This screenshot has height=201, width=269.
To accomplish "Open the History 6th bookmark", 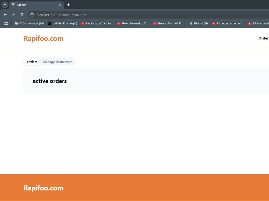I will click(x=199, y=23).
